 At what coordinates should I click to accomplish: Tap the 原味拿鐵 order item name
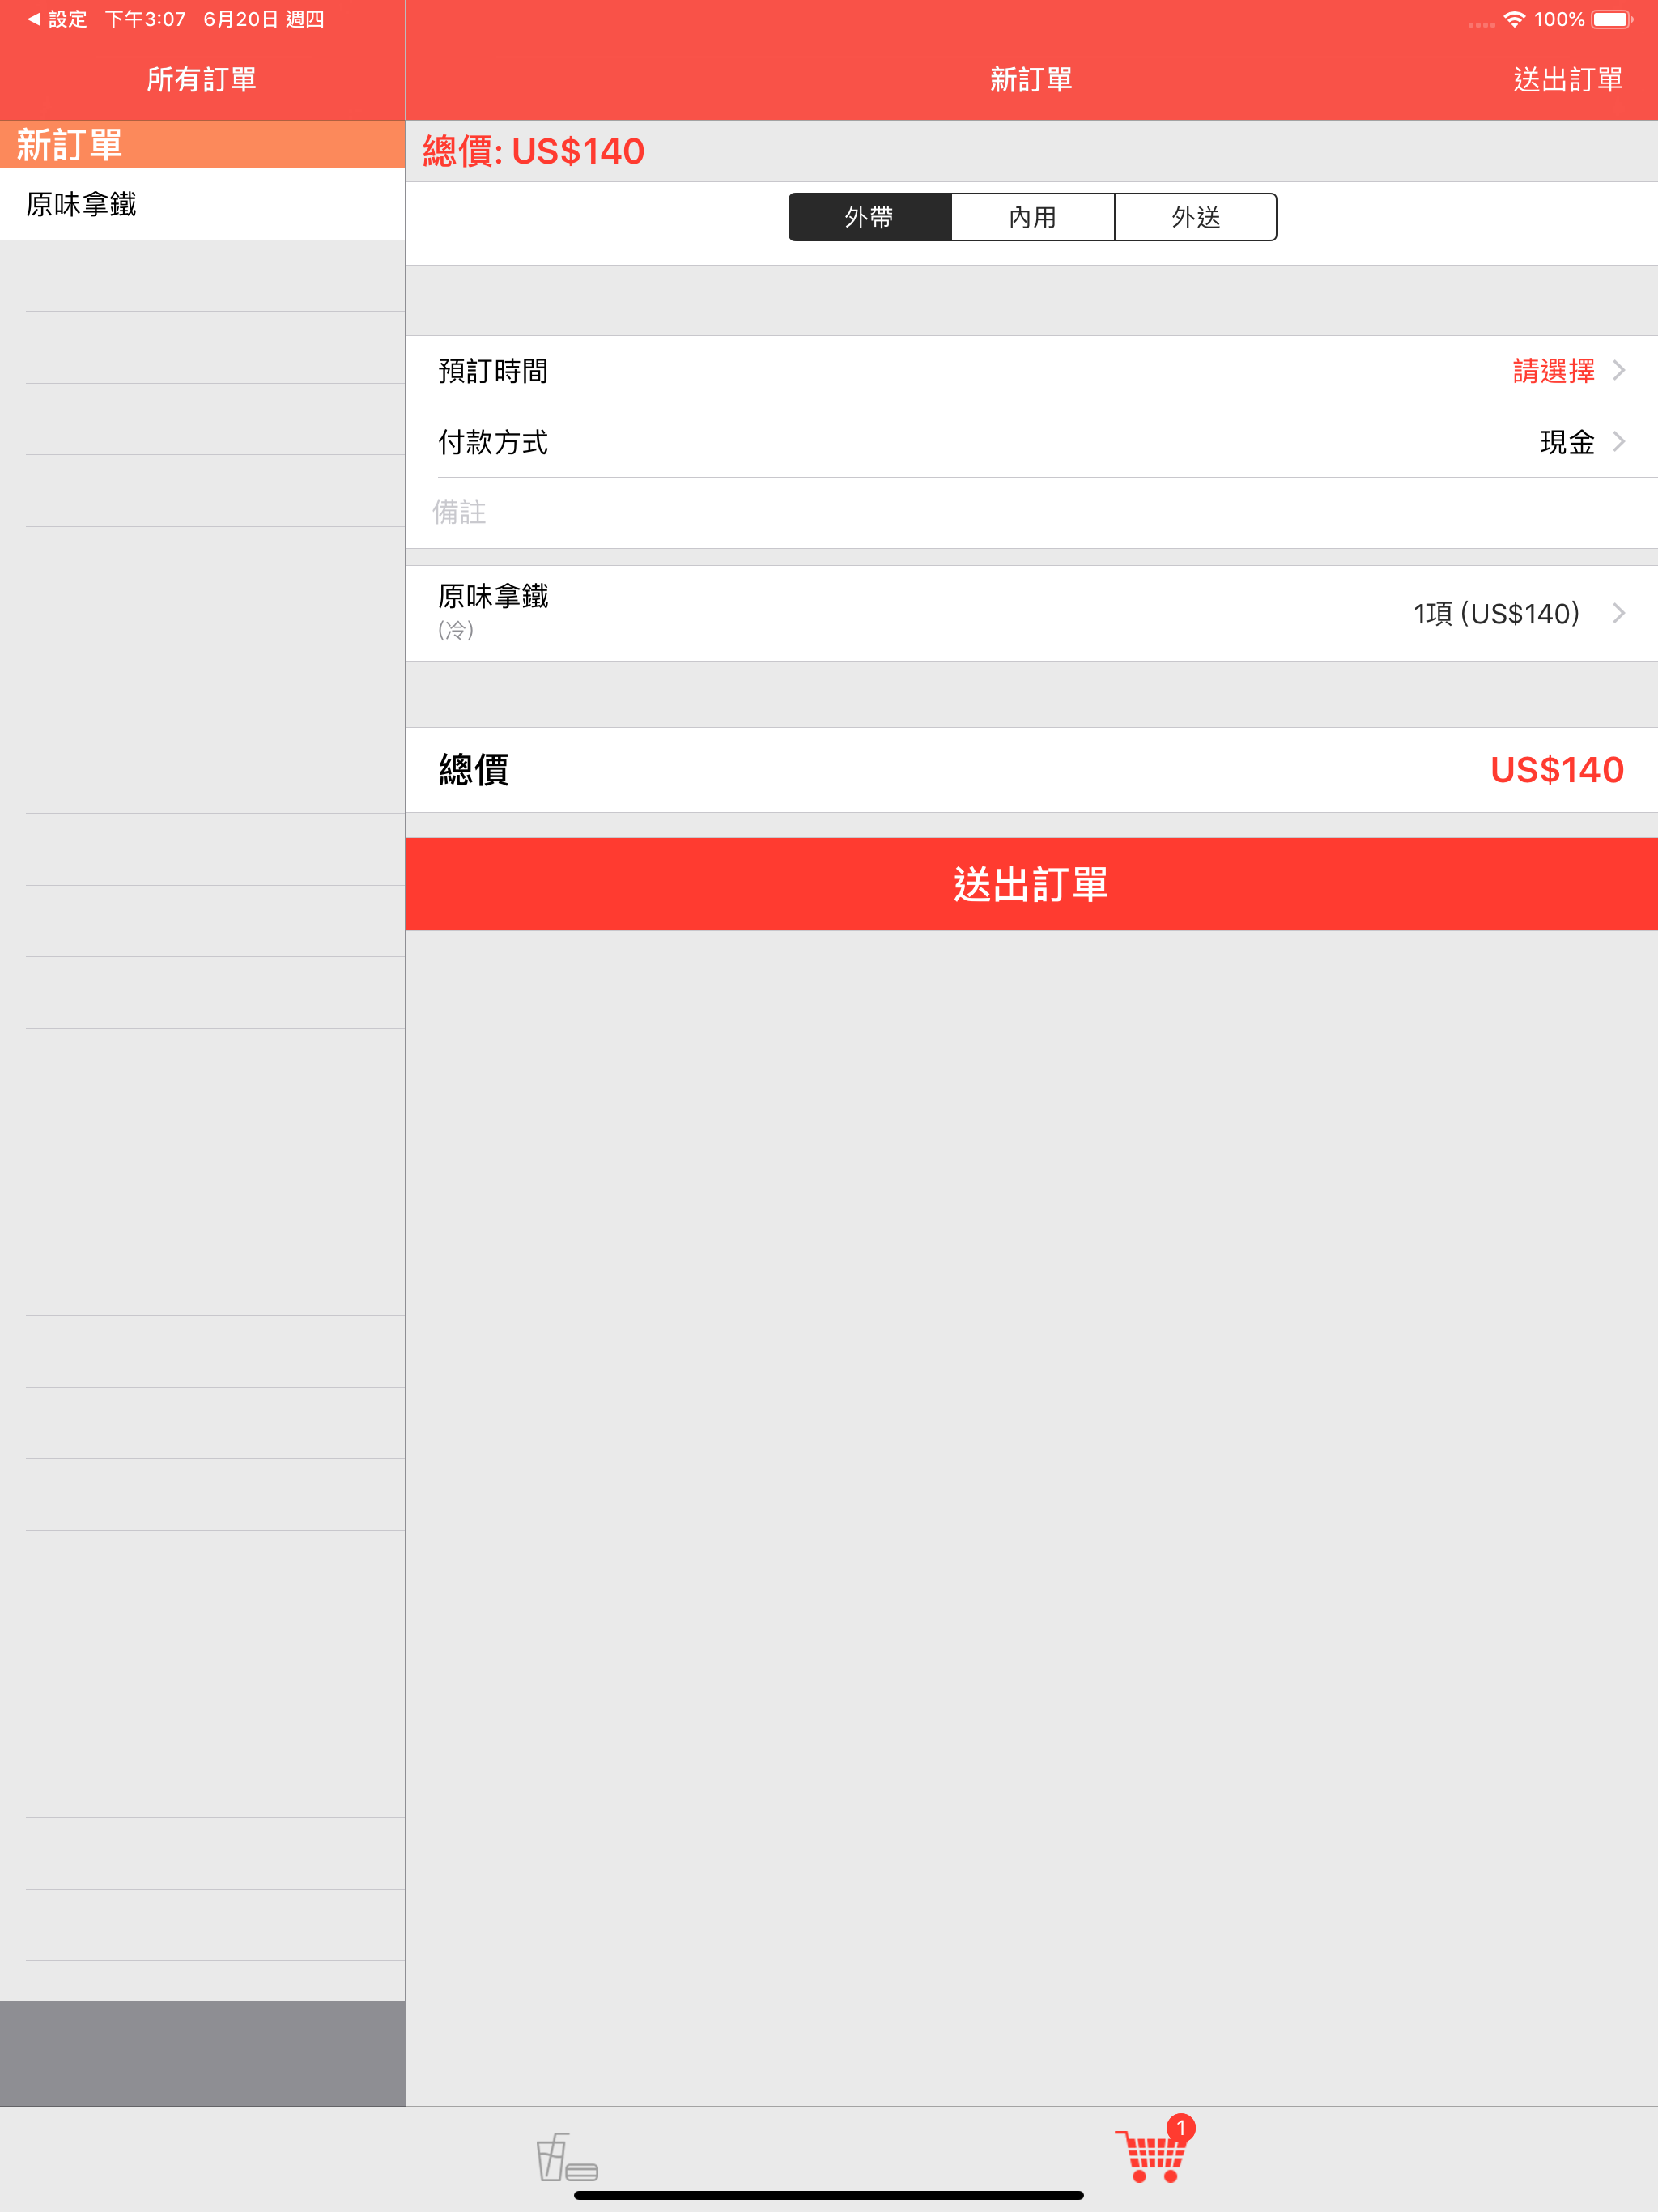pos(493,596)
